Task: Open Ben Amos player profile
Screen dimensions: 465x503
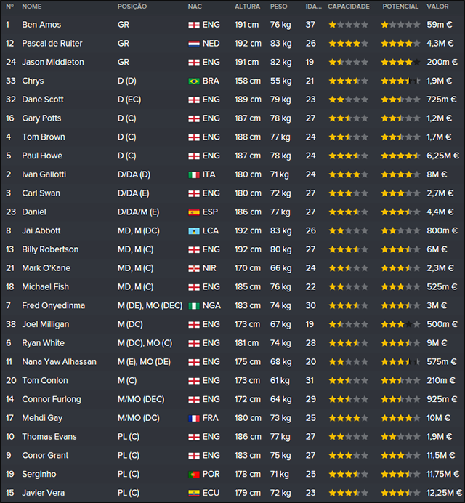Action: [x=41, y=25]
